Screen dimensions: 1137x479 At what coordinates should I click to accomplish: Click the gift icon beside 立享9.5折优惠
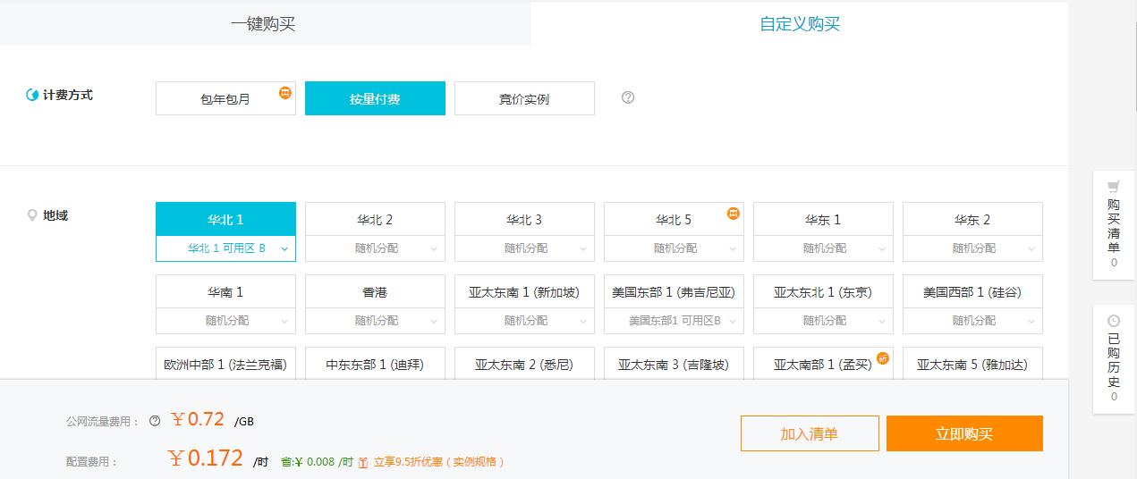point(363,462)
